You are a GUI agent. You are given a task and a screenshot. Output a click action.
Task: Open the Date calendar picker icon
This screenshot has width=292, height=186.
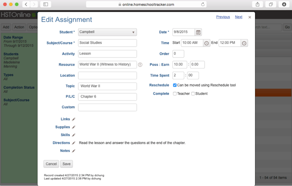pyautogui.click(x=198, y=32)
